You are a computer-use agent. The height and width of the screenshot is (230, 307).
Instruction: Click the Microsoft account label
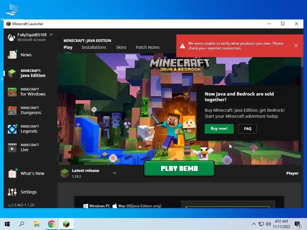31,40
